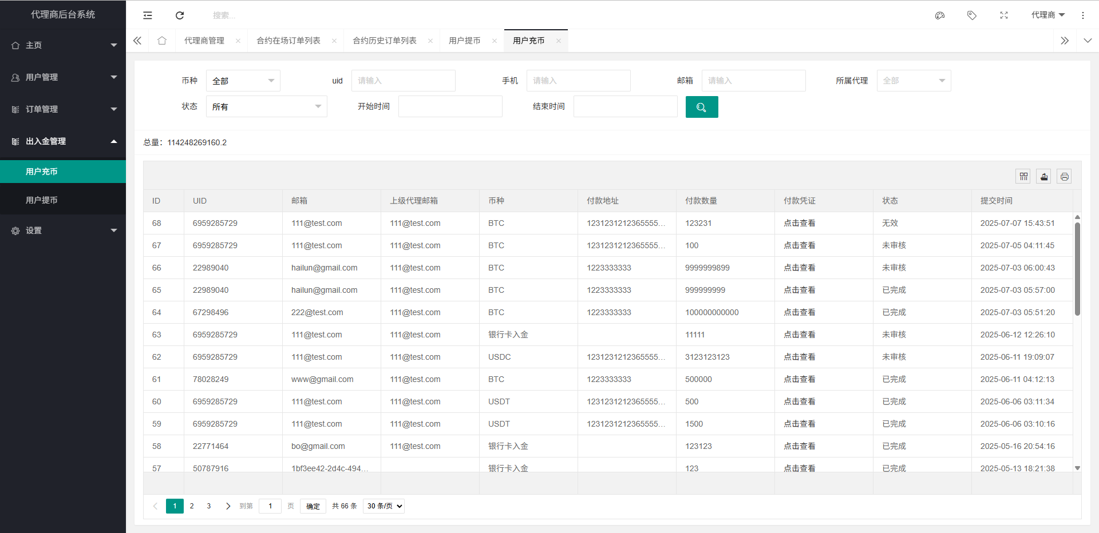Open the page size 30 条/页 selector
1099x533 pixels.
click(x=385, y=506)
